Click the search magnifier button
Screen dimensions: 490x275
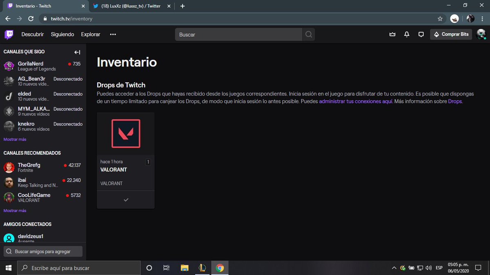coord(309,35)
